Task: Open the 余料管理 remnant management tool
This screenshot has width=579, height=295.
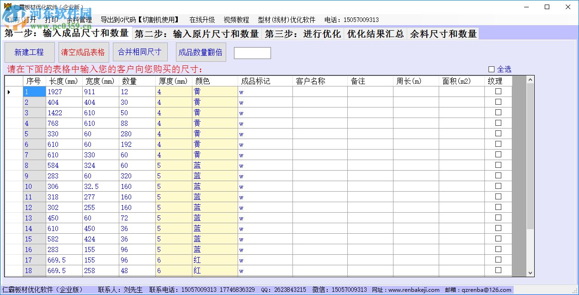Action: click(x=79, y=20)
